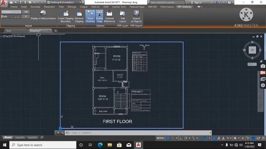Click Undo arrow in quick access toolbar
This screenshot has width=266, height=149.
pyautogui.click(x=35, y=2)
